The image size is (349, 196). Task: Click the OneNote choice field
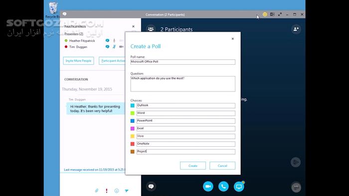[x=186, y=144]
